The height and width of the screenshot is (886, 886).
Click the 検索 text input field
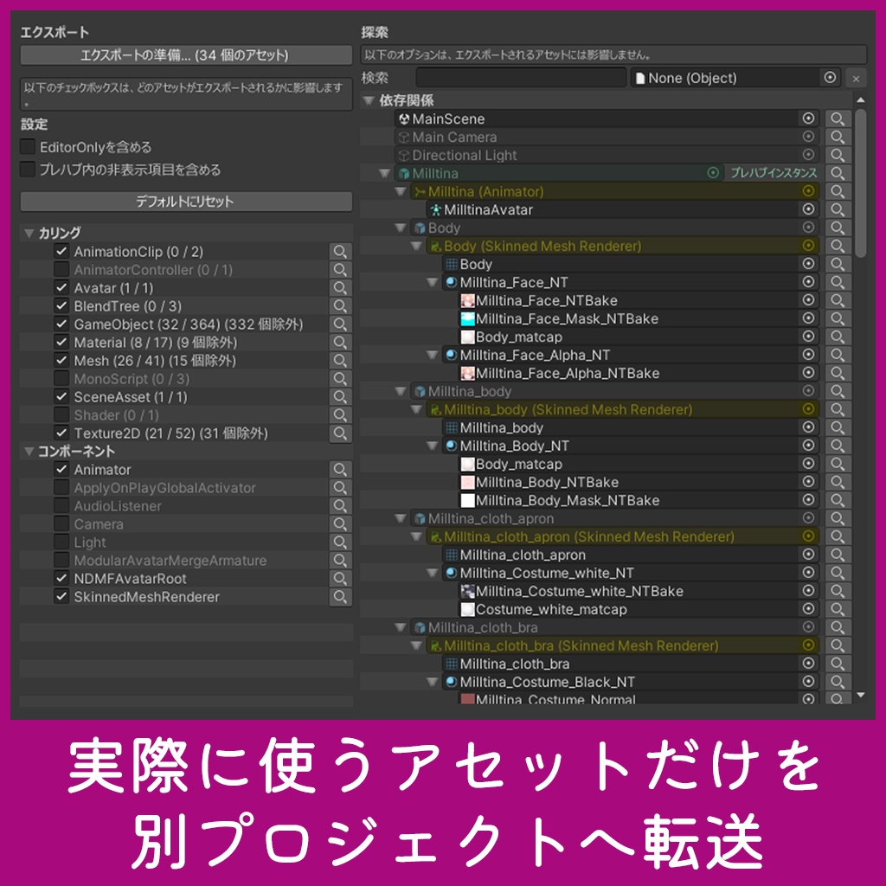click(521, 77)
